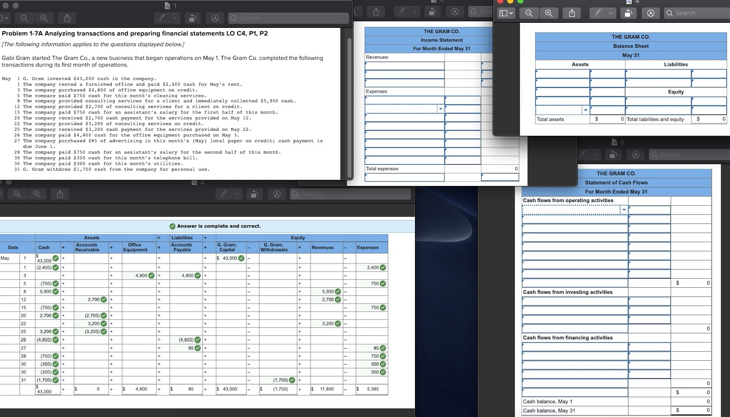730x417 pixels.
Task: Zoom out of the Problem 1-7A document
Action: 24,18
